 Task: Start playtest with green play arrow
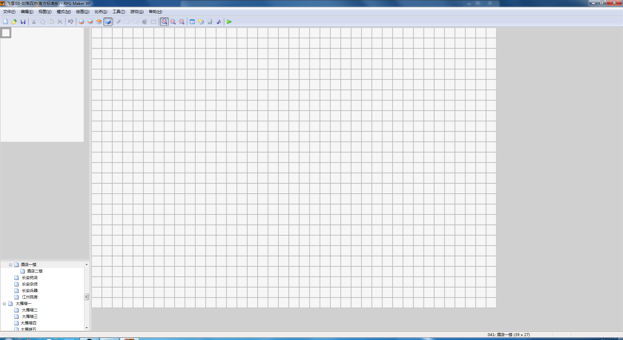pyautogui.click(x=229, y=22)
